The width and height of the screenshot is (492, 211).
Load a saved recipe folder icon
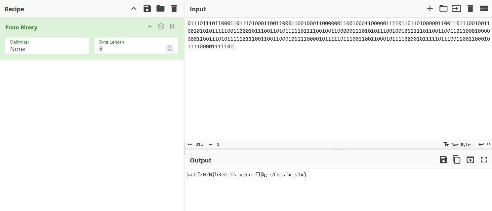point(161,9)
